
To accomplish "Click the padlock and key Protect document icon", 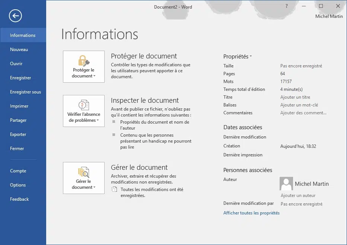I will [84, 61].
